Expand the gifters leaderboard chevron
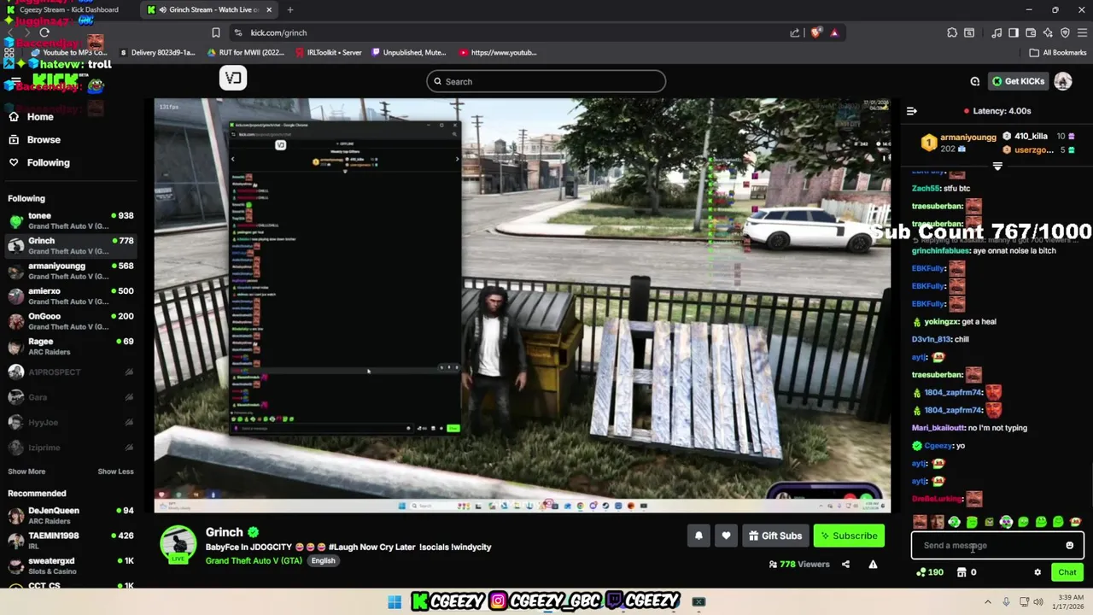Screen dimensions: 1093x615 tap(997, 166)
